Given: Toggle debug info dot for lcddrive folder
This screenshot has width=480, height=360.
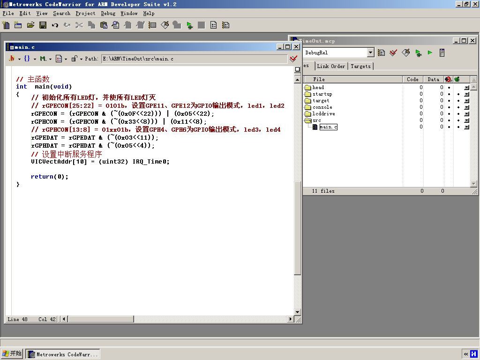Looking at the screenshot, I should (458, 113).
